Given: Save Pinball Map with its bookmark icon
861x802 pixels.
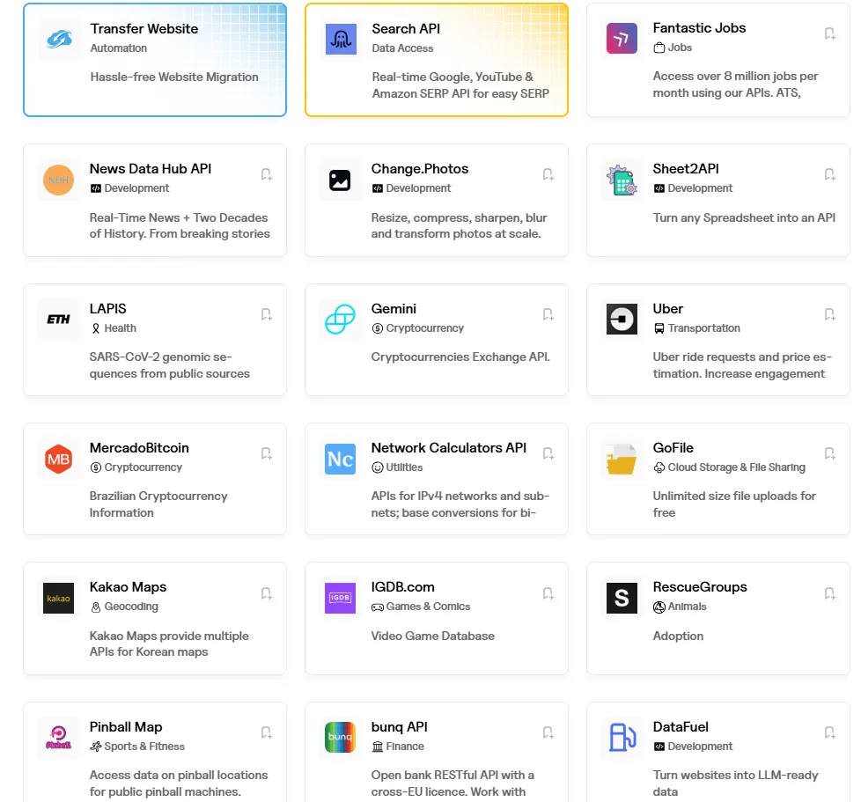Looking at the screenshot, I should (267, 732).
